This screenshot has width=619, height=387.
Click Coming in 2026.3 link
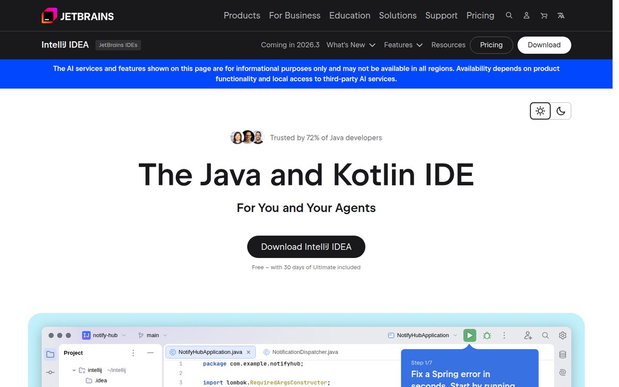[x=290, y=45]
